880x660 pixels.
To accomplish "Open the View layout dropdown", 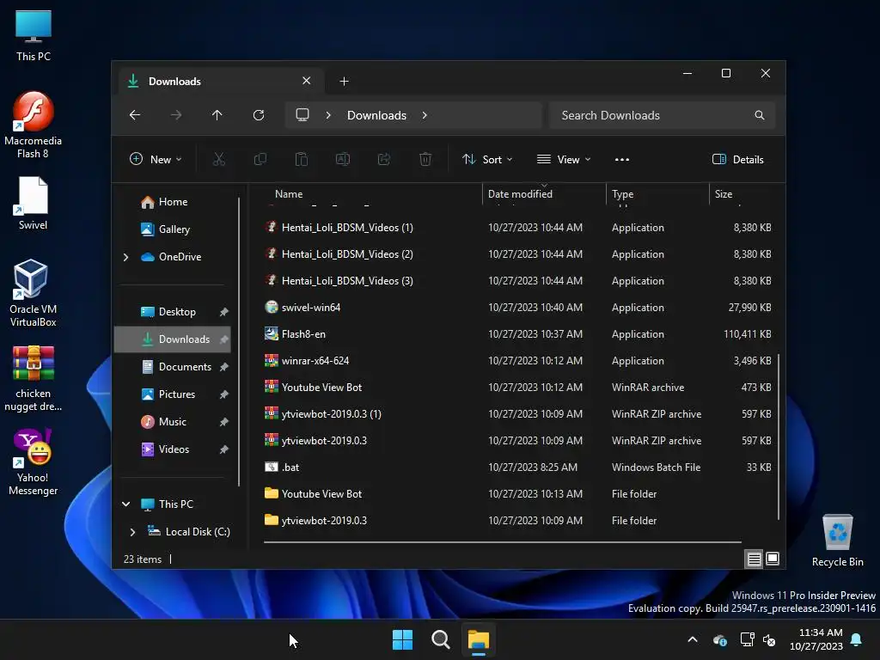I will tap(564, 159).
